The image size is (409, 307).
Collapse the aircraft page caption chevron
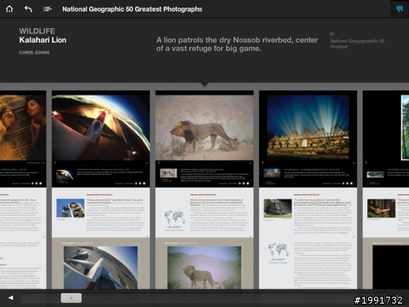tap(147, 163)
